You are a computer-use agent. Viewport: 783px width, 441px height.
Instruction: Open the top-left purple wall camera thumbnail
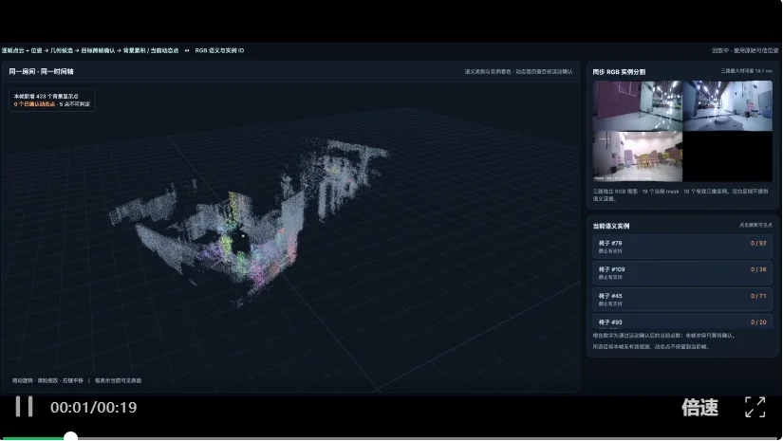(637, 106)
